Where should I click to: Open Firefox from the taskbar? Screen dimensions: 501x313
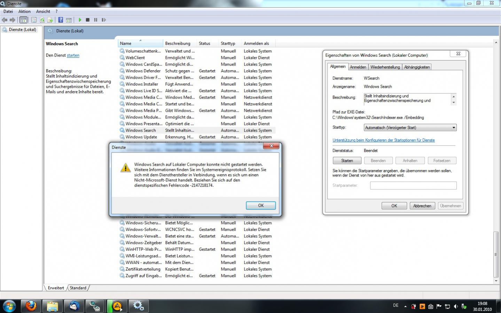pos(31,306)
